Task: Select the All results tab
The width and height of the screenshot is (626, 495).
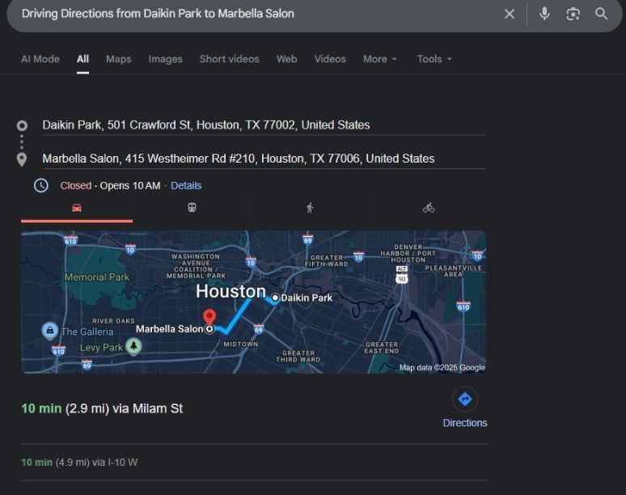Action: tap(82, 59)
